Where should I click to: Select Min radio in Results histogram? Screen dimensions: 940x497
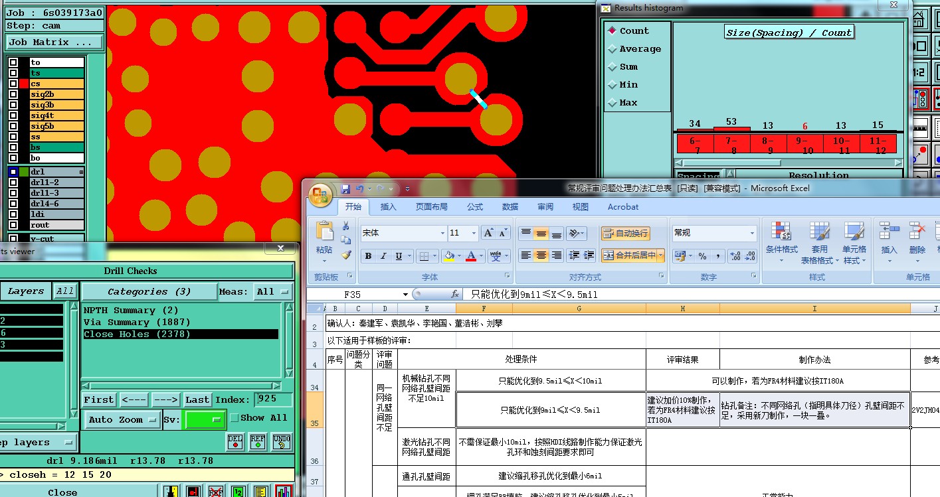pos(612,84)
